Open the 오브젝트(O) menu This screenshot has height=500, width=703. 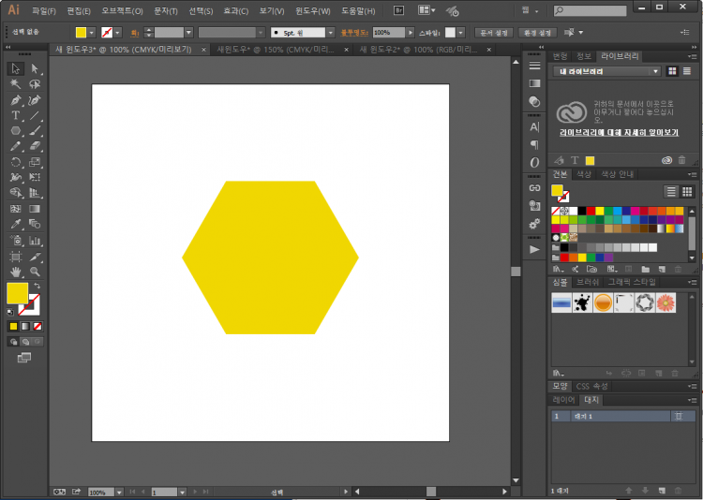click(122, 11)
